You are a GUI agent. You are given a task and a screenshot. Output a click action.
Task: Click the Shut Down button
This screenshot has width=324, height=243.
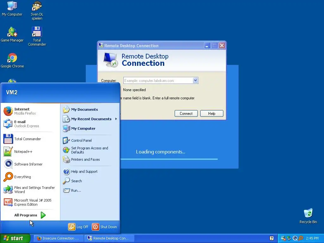pos(104,227)
